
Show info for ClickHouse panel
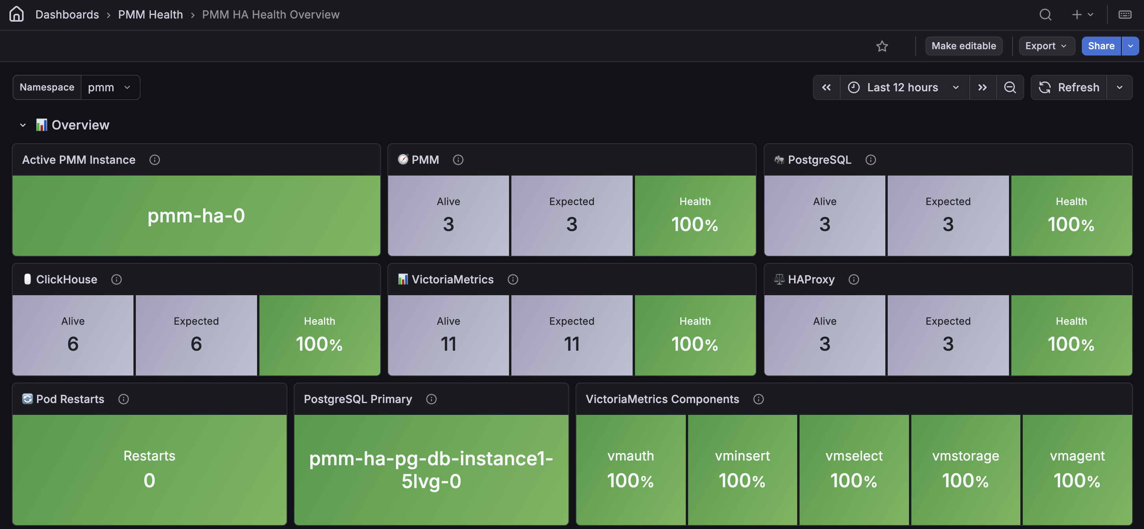(x=117, y=279)
